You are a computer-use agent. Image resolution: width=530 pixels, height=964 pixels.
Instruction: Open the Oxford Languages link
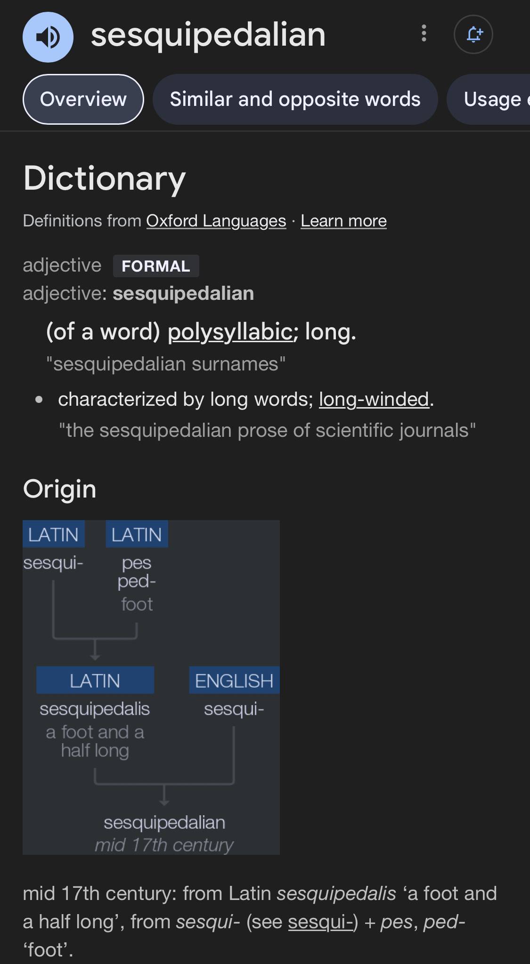coord(216,221)
